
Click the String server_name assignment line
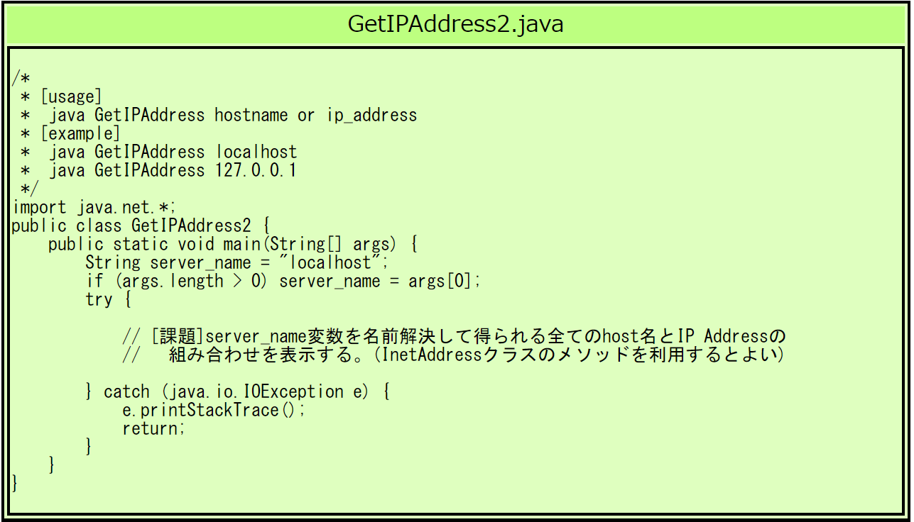click(237, 262)
